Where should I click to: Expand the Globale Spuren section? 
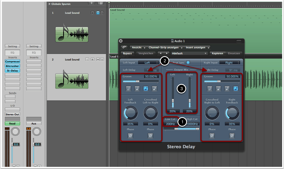pos(50,4)
